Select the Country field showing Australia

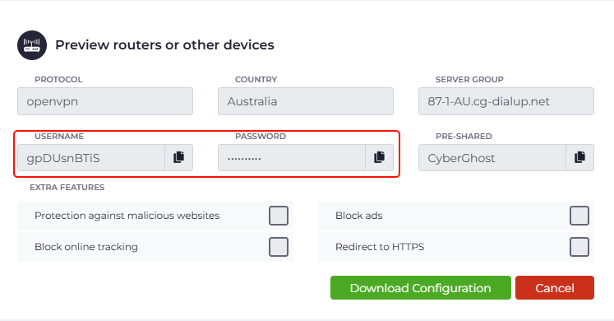coord(306,101)
